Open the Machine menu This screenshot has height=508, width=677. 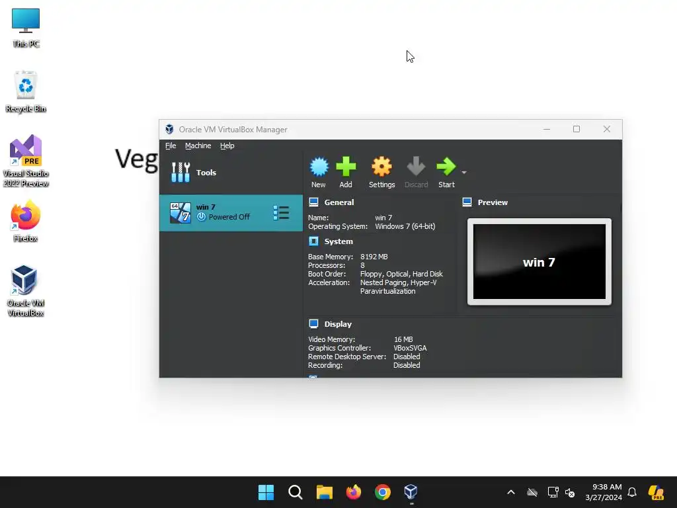tap(198, 146)
